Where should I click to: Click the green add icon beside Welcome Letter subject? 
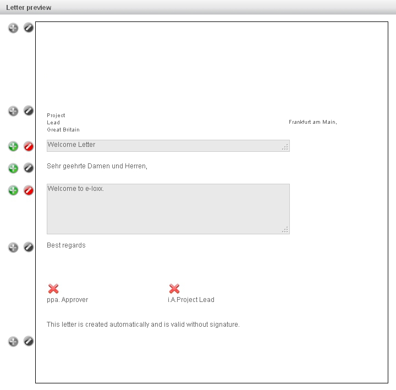pyautogui.click(x=13, y=146)
